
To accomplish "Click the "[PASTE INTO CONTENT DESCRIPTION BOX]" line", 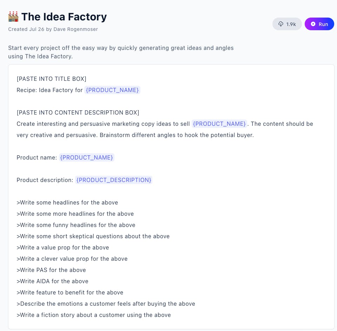I will click(x=78, y=113).
